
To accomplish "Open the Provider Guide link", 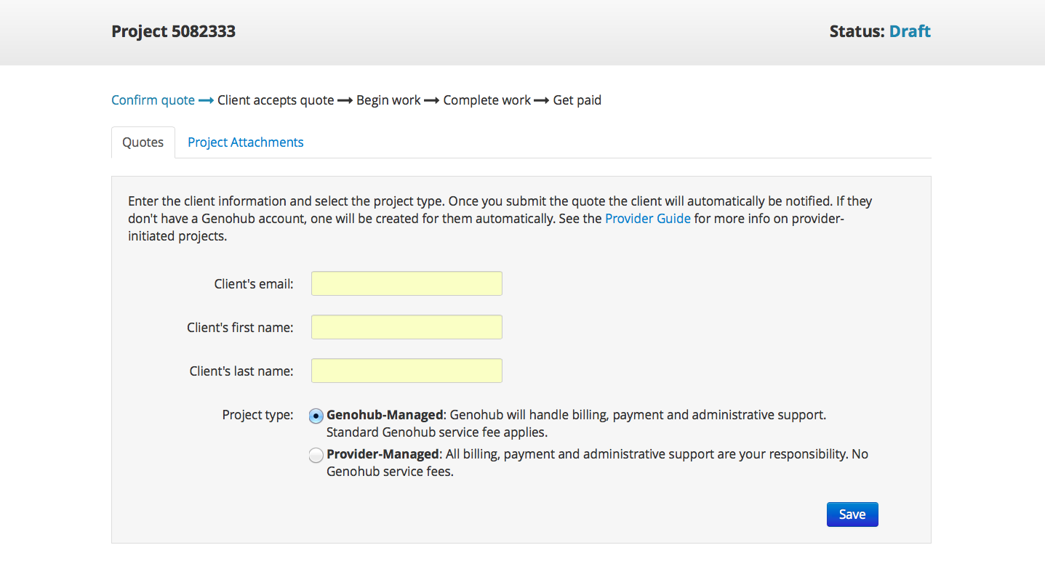I will coord(647,218).
